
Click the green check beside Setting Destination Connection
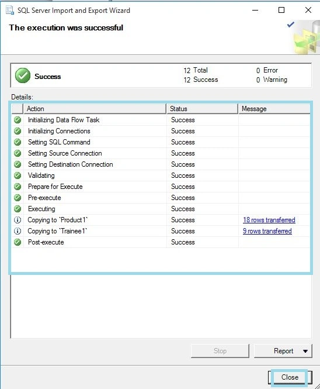click(18, 164)
